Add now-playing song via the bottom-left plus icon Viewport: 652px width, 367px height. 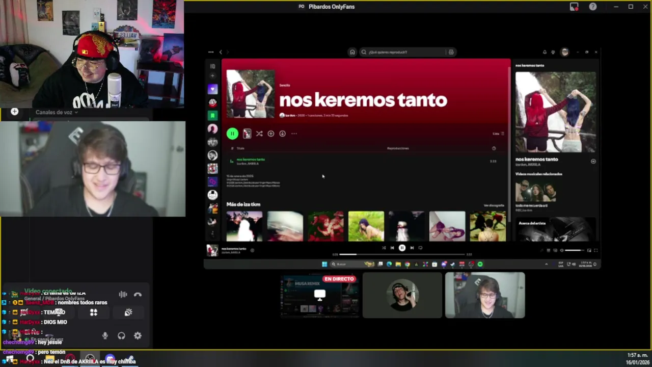[x=252, y=250]
